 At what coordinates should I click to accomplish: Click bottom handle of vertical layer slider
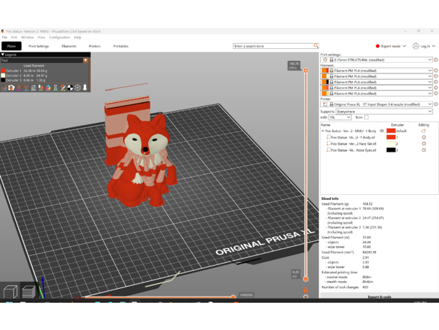click(305, 279)
